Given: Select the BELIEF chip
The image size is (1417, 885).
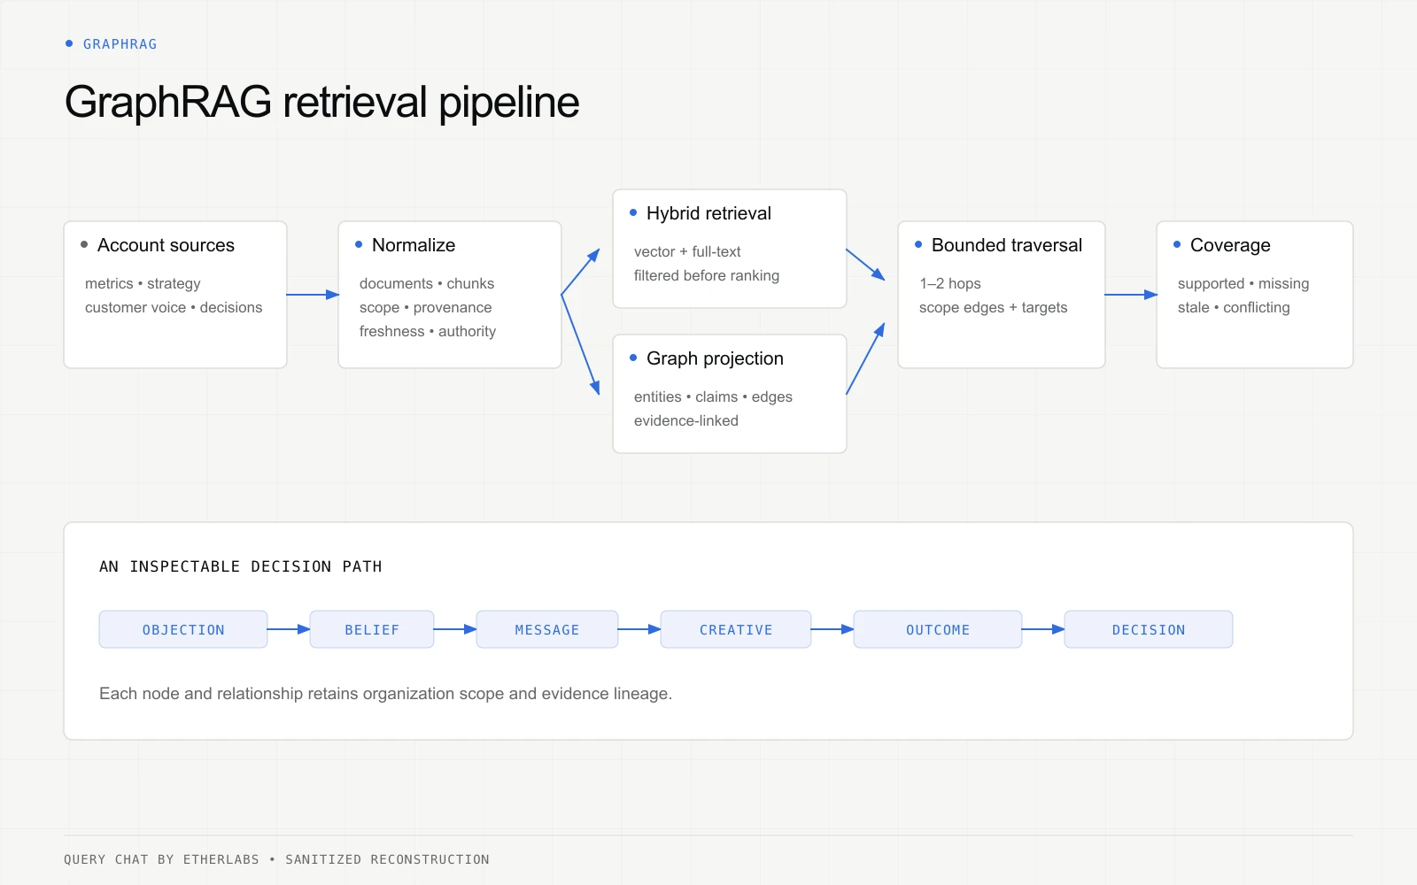Looking at the screenshot, I should click(372, 629).
